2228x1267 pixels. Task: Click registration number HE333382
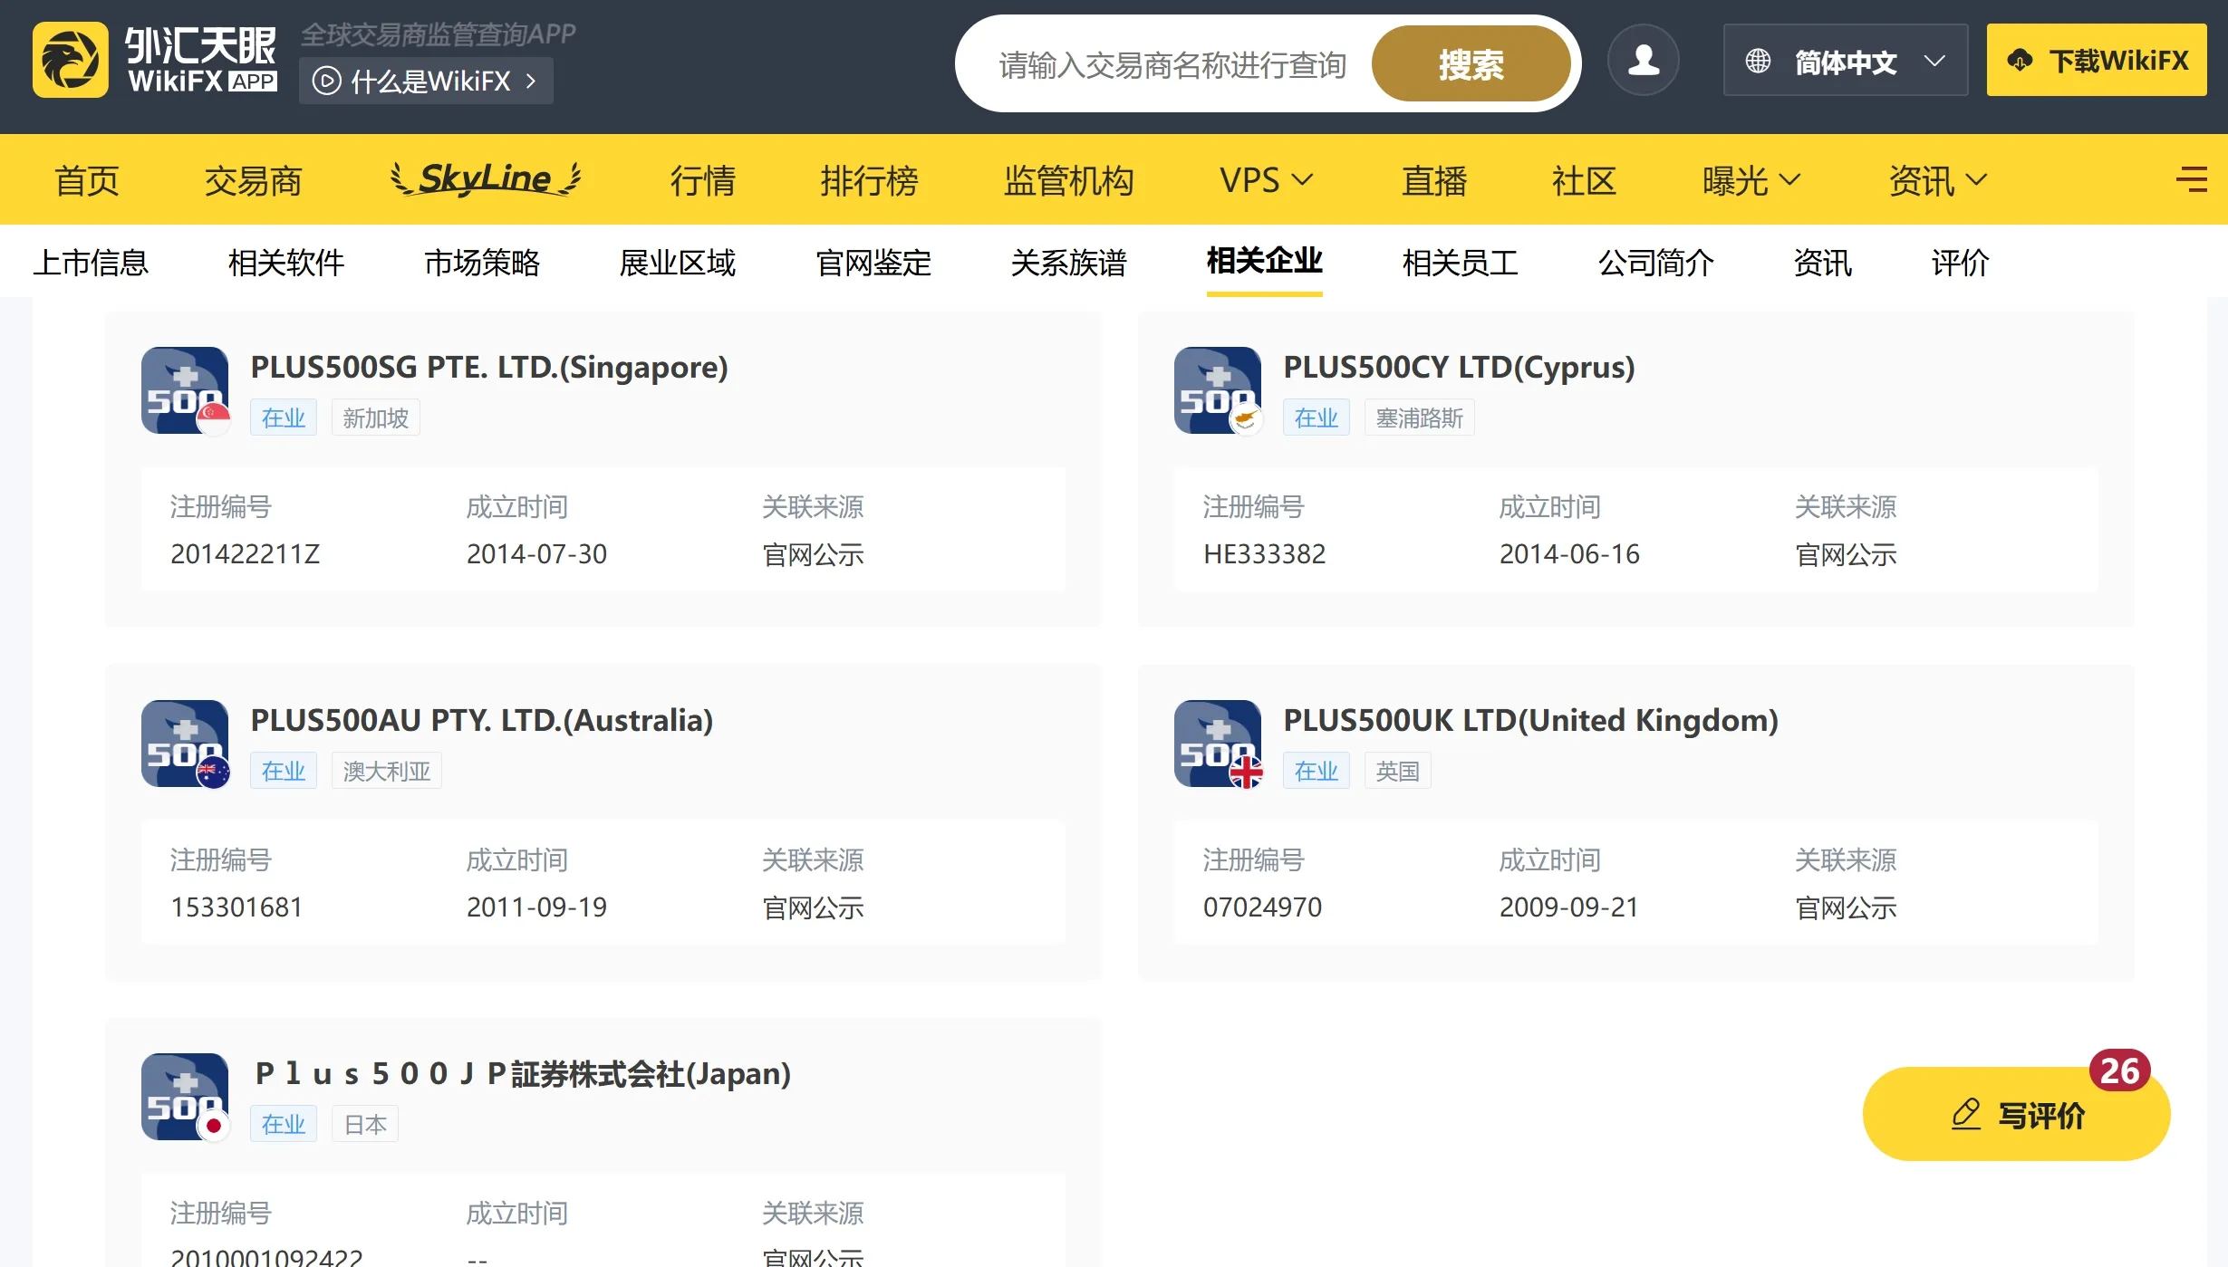(1264, 553)
